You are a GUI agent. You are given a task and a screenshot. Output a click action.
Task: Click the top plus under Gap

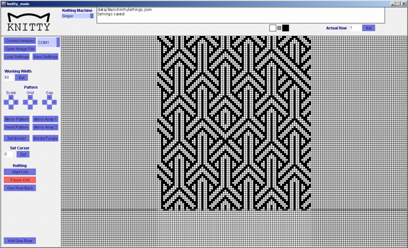click(x=49, y=97)
